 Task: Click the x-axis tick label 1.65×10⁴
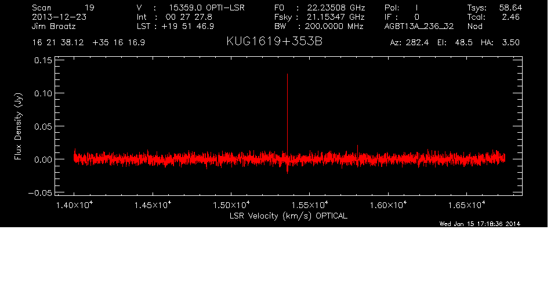[466, 205]
